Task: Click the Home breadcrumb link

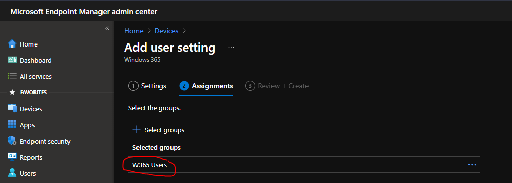Action: pos(134,31)
